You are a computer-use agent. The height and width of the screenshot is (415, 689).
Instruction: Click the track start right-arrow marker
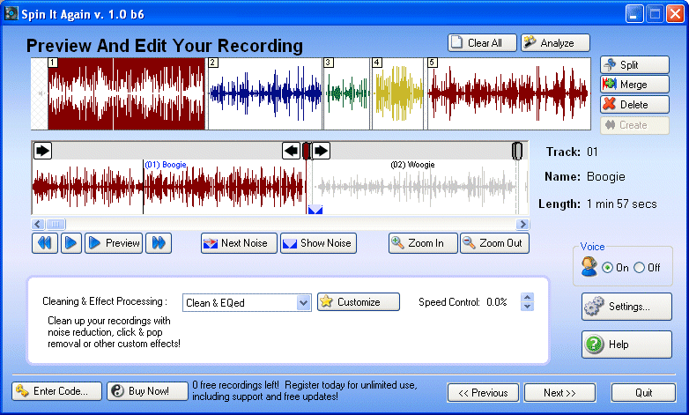point(42,151)
